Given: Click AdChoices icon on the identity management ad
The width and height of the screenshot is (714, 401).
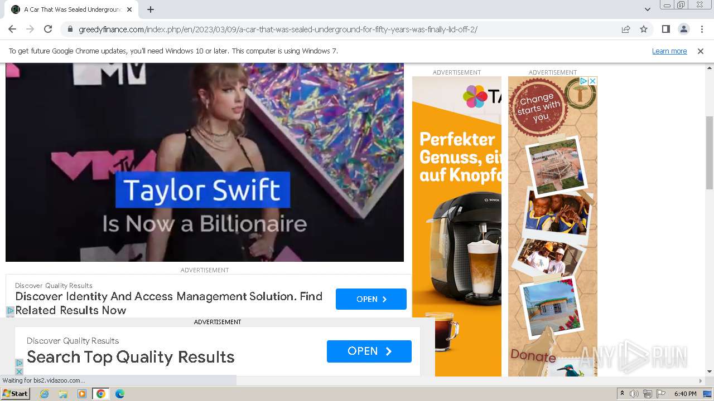Looking at the screenshot, I should point(10,311).
